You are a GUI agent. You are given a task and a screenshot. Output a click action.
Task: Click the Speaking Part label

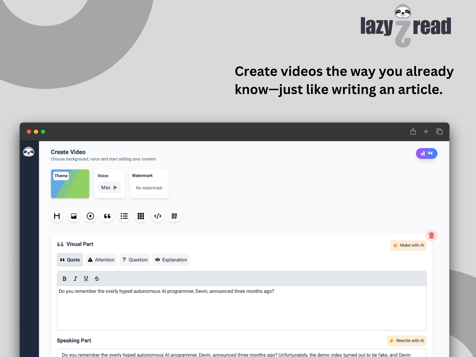[x=74, y=341]
